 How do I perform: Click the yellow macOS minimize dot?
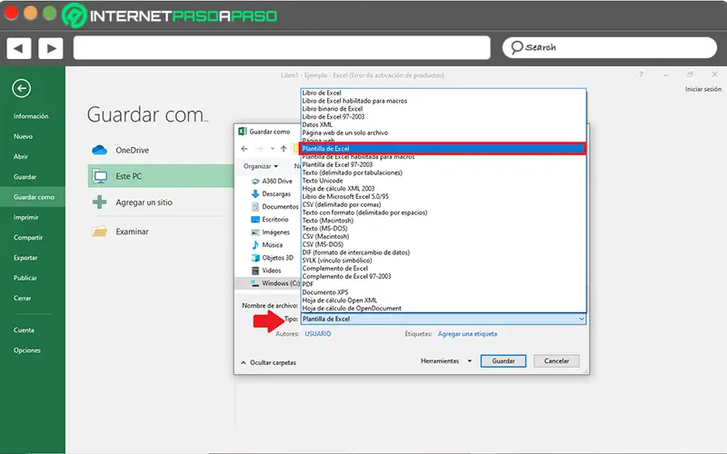(x=30, y=13)
